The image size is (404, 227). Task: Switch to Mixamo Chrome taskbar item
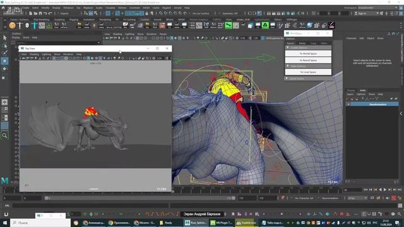(145, 223)
